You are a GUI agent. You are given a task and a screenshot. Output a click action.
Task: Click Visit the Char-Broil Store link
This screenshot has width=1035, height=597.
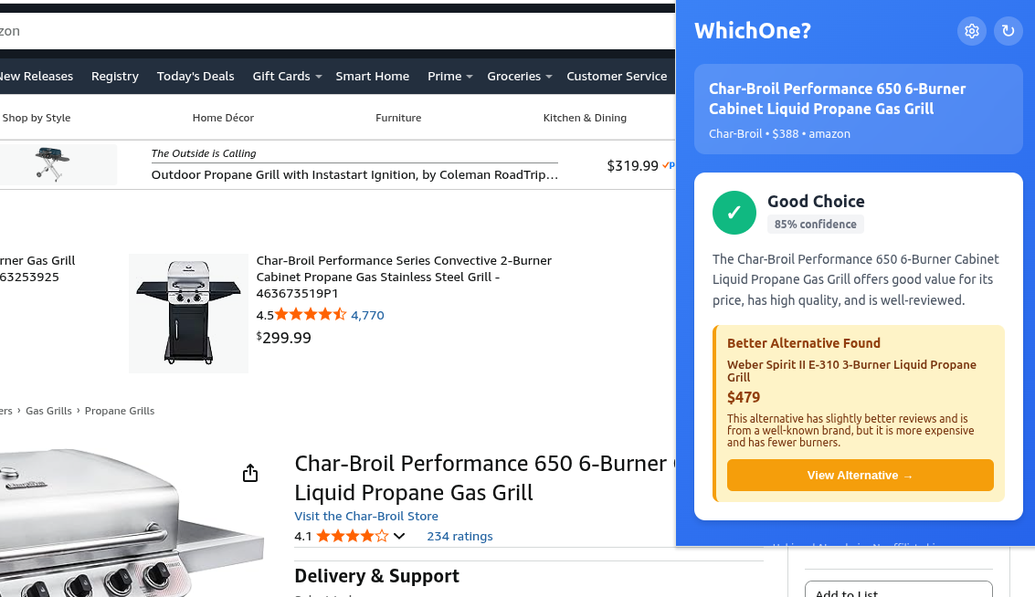[365, 516]
